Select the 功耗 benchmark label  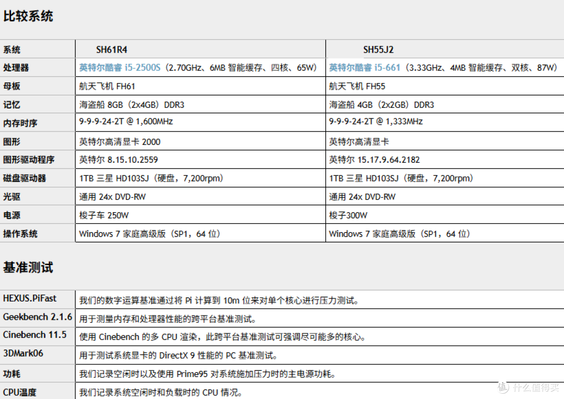[11, 374]
